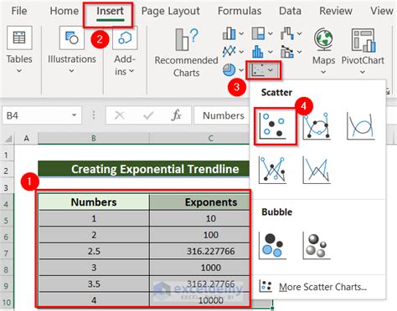Click the Insert Function fx icon
This screenshot has height=311, width=397.
[177, 115]
